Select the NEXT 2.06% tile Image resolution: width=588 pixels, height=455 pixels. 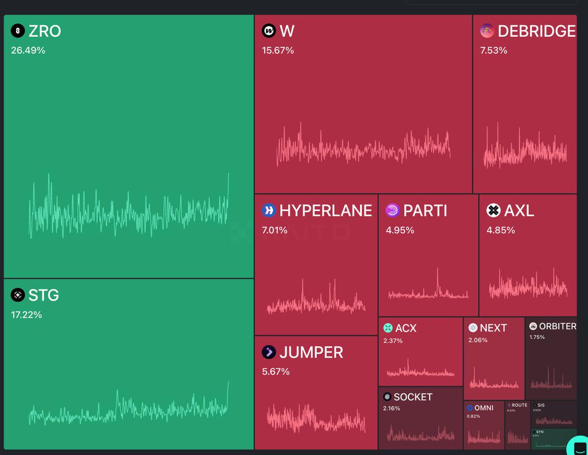[x=493, y=360]
